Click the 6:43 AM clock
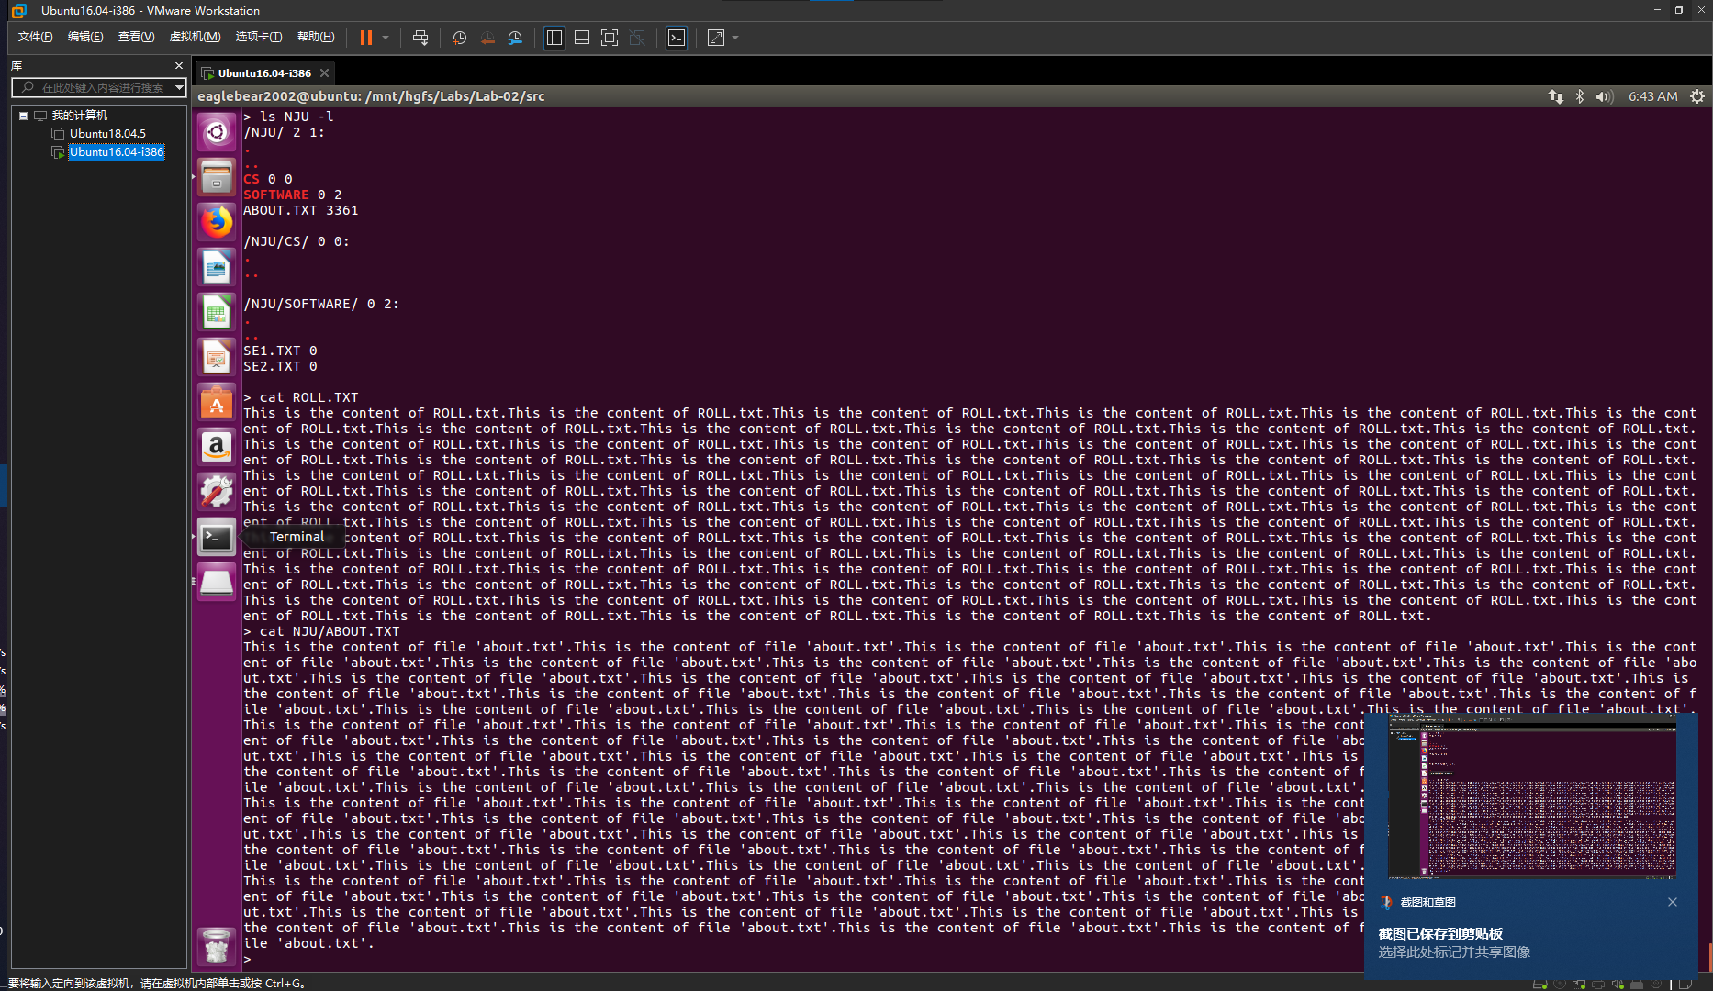This screenshot has width=1713, height=991. click(x=1652, y=96)
